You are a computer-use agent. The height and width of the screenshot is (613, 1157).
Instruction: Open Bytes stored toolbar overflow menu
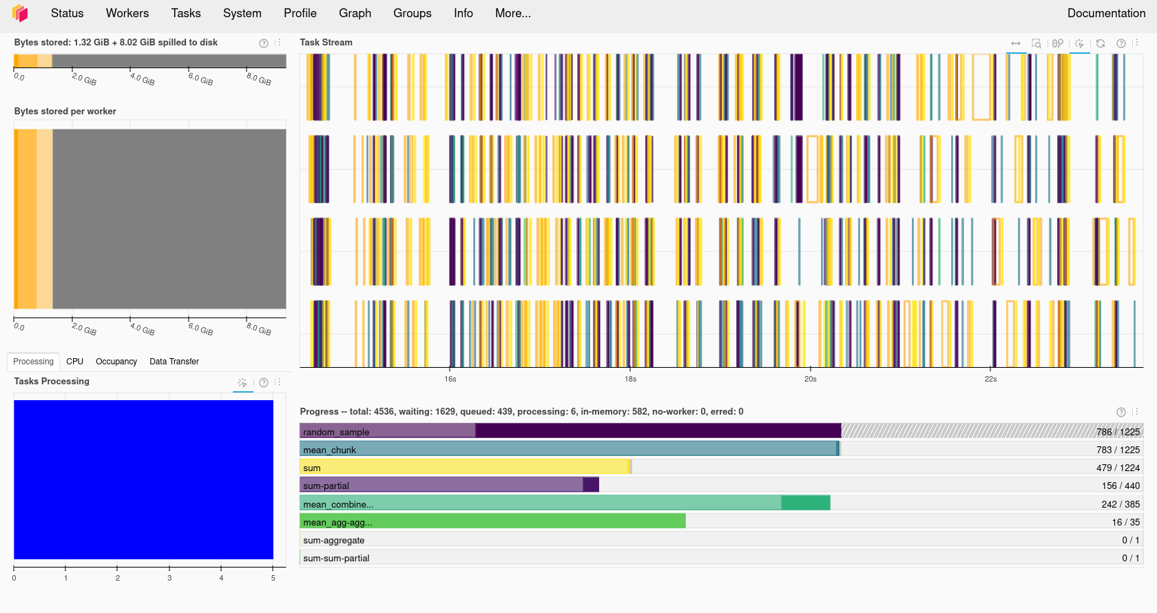(x=278, y=43)
